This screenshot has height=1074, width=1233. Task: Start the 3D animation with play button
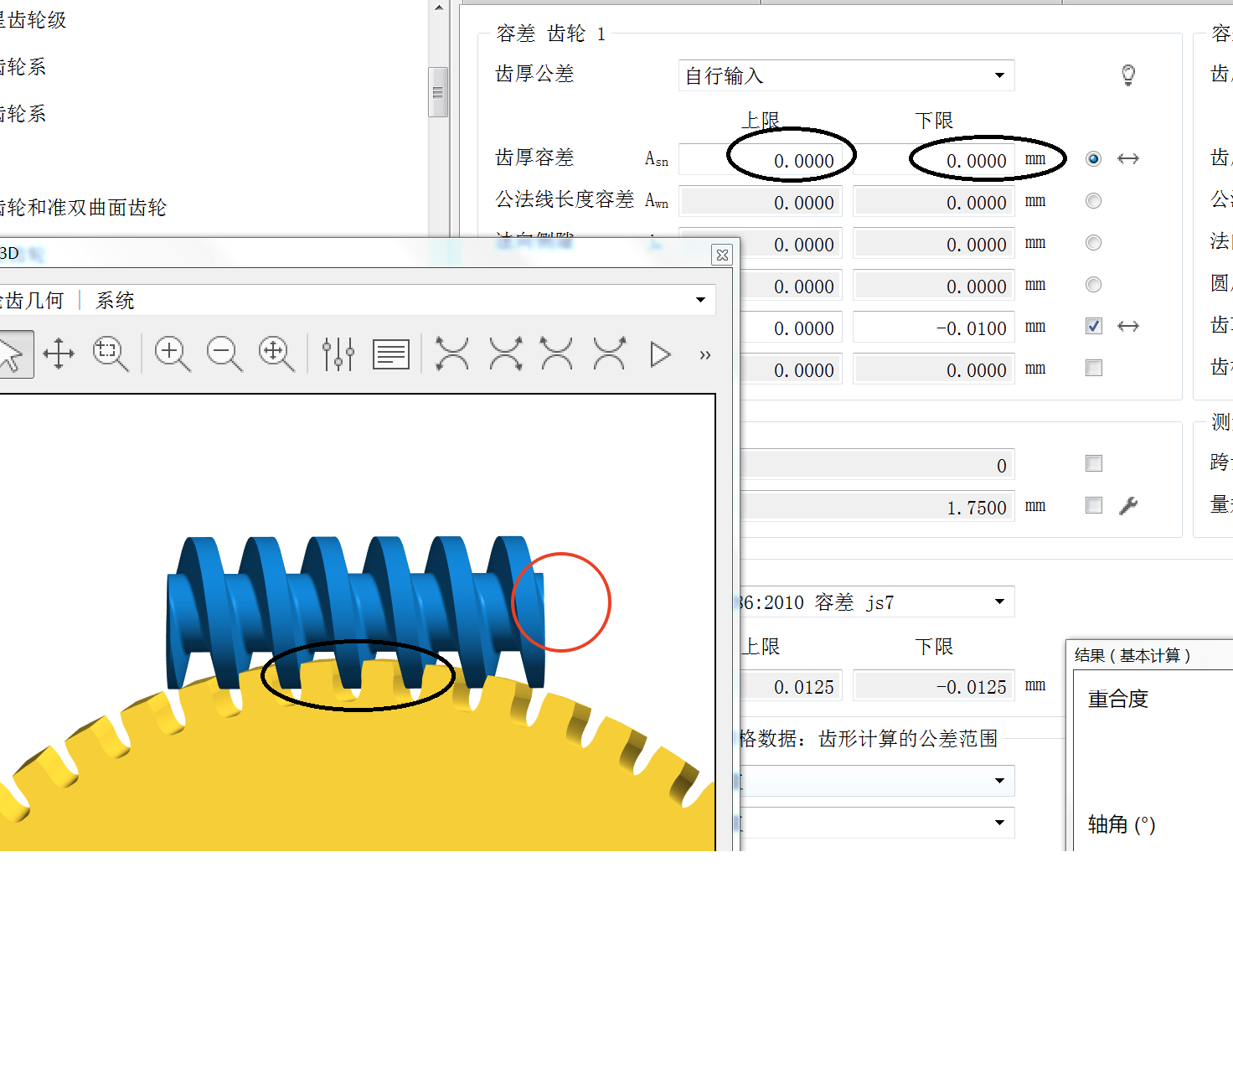[x=661, y=354]
